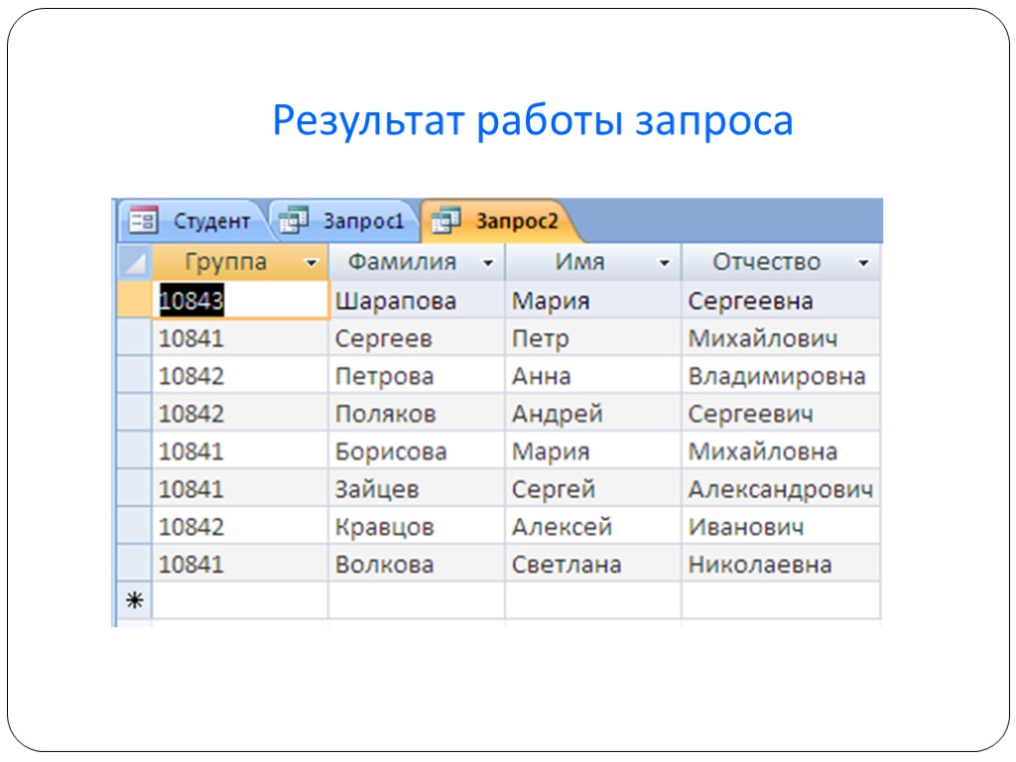Select the row selector for Волкова row
1016x762 pixels.
tap(134, 565)
